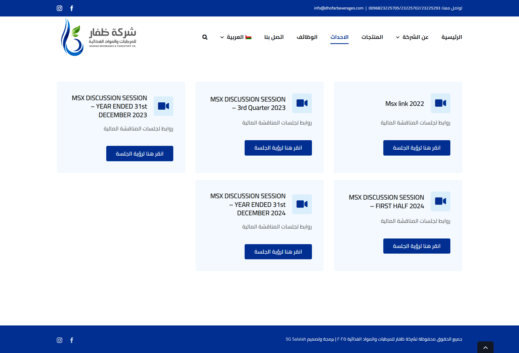Click the video icon for First Half 2024

point(440,201)
